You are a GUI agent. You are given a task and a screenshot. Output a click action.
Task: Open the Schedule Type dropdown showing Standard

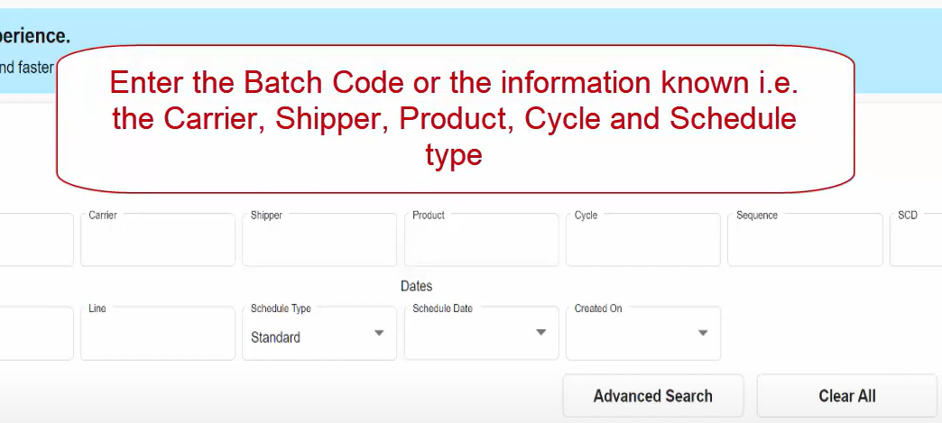[307, 336]
